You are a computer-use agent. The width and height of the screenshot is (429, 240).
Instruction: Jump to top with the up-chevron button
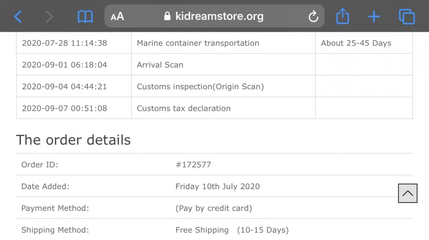tap(408, 193)
